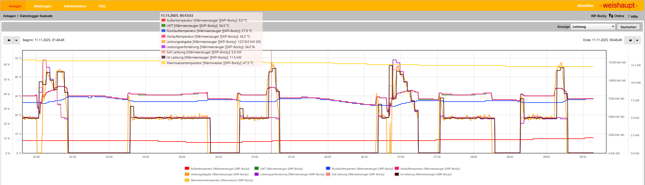Click the Abmelden link
The height and width of the screenshot is (185, 645).
[x=585, y=6]
